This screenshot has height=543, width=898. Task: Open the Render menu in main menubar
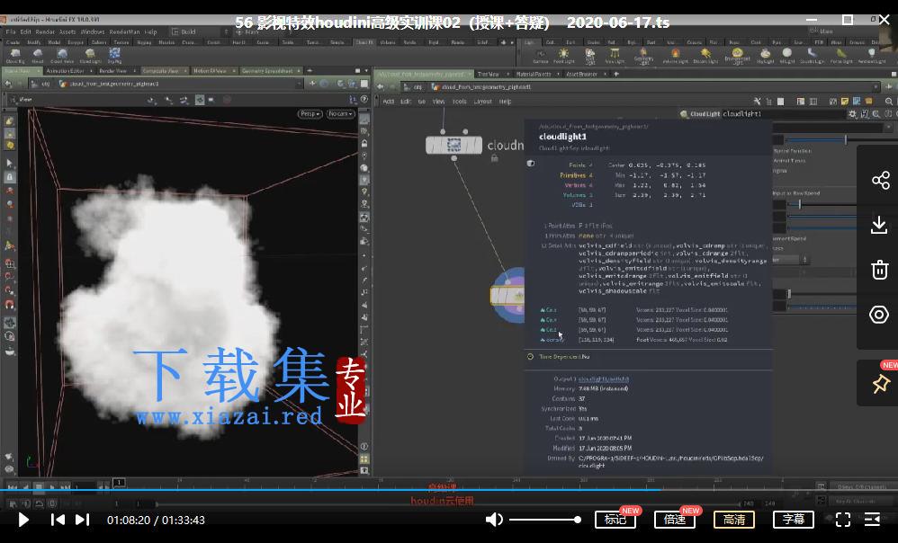(x=45, y=32)
